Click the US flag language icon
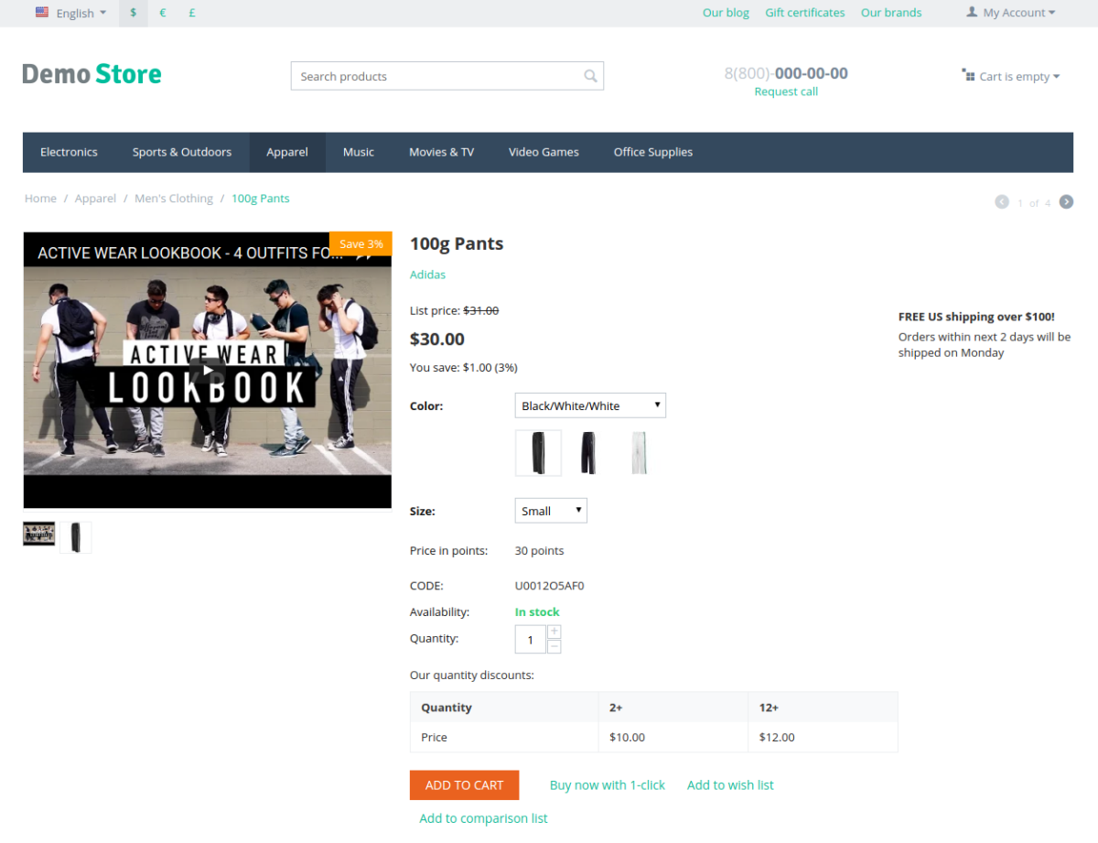Screen dimensions: 1098x843 point(42,12)
